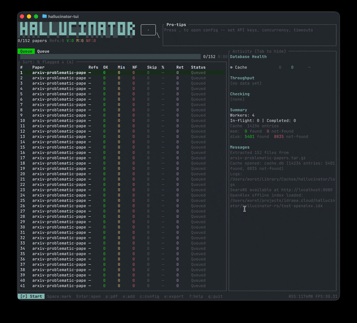
Task: Click the Skip column header
Action: click(152, 67)
